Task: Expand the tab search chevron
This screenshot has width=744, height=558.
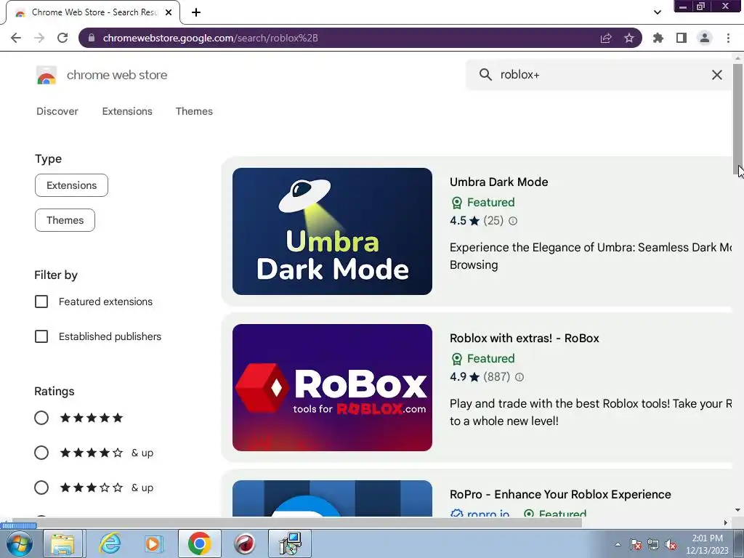Action: click(x=657, y=12)
